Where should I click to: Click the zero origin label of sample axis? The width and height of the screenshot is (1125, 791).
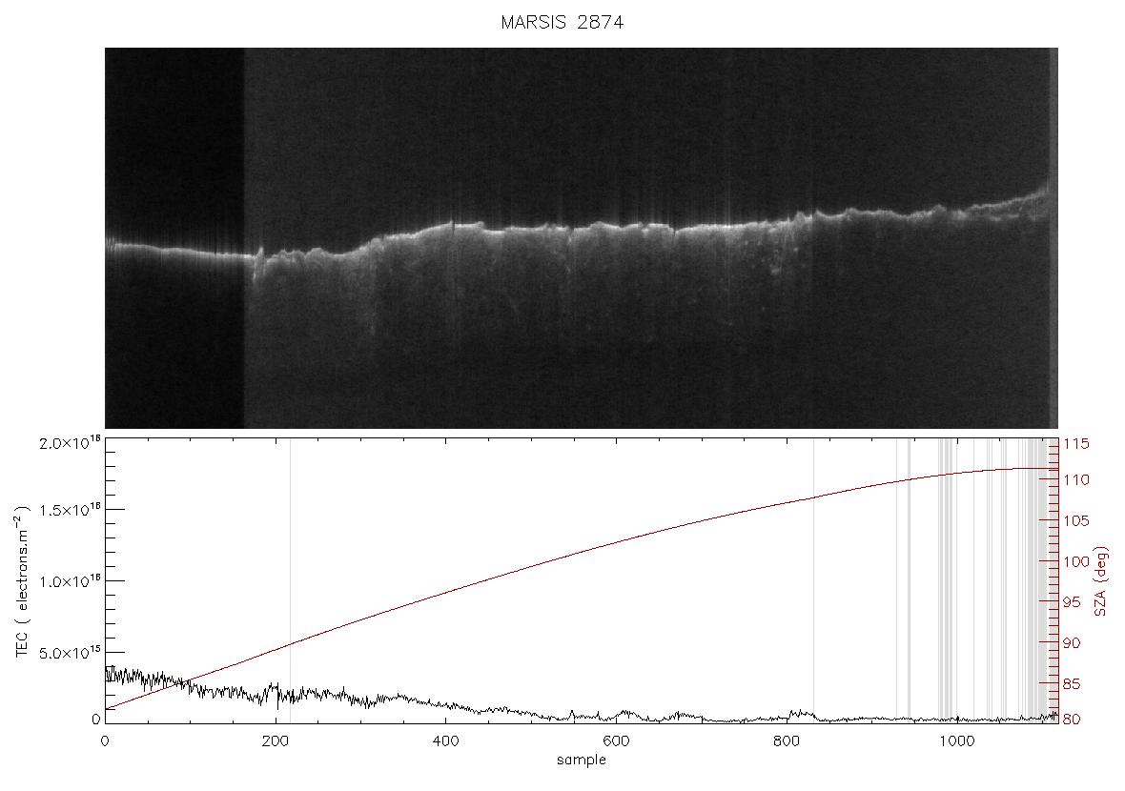click(106, 740)
